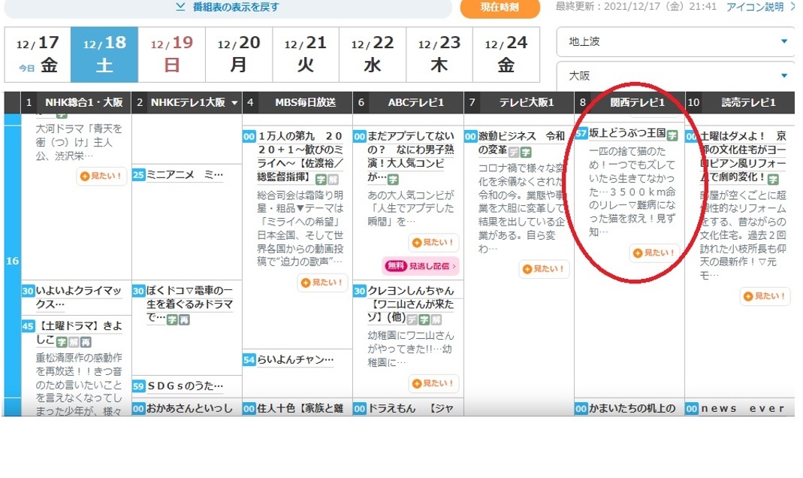Open the 大阪 region dropdown

(675, 76)
